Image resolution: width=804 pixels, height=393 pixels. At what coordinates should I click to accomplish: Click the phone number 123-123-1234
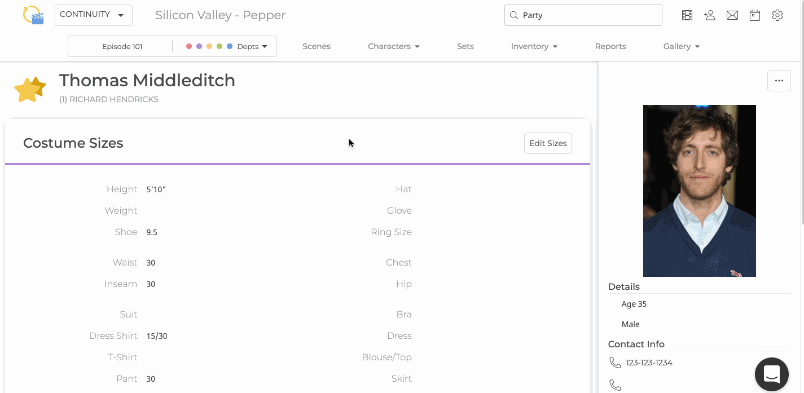pos(649,363)
